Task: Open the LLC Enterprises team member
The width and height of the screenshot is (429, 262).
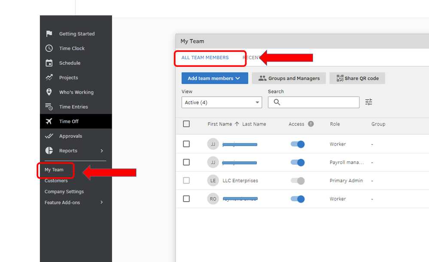Action: point(240,181)
